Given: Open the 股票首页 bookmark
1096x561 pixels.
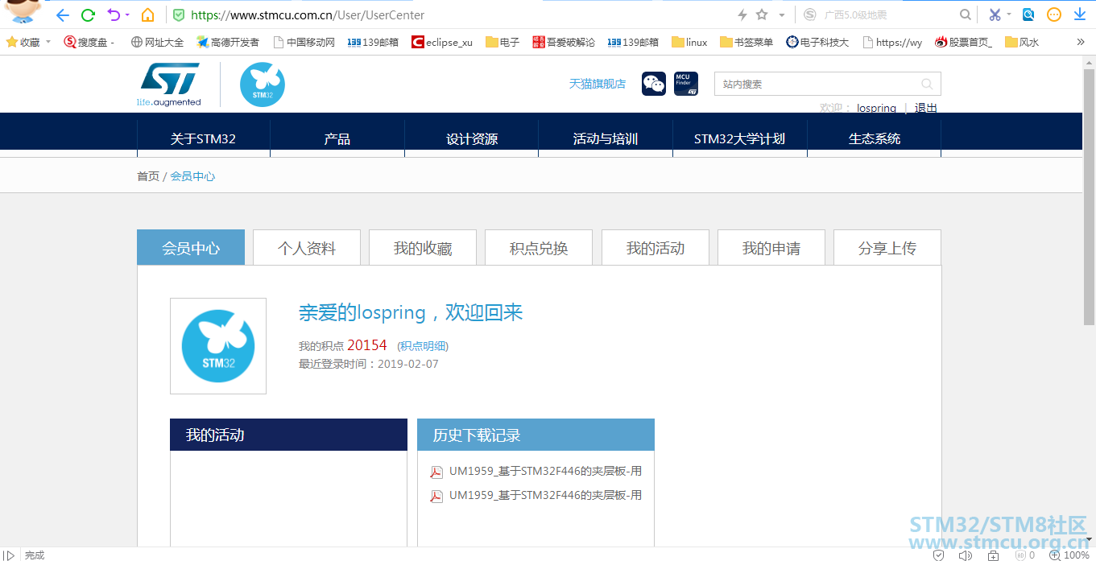Looking at the screenshot, I should point(963,42).
